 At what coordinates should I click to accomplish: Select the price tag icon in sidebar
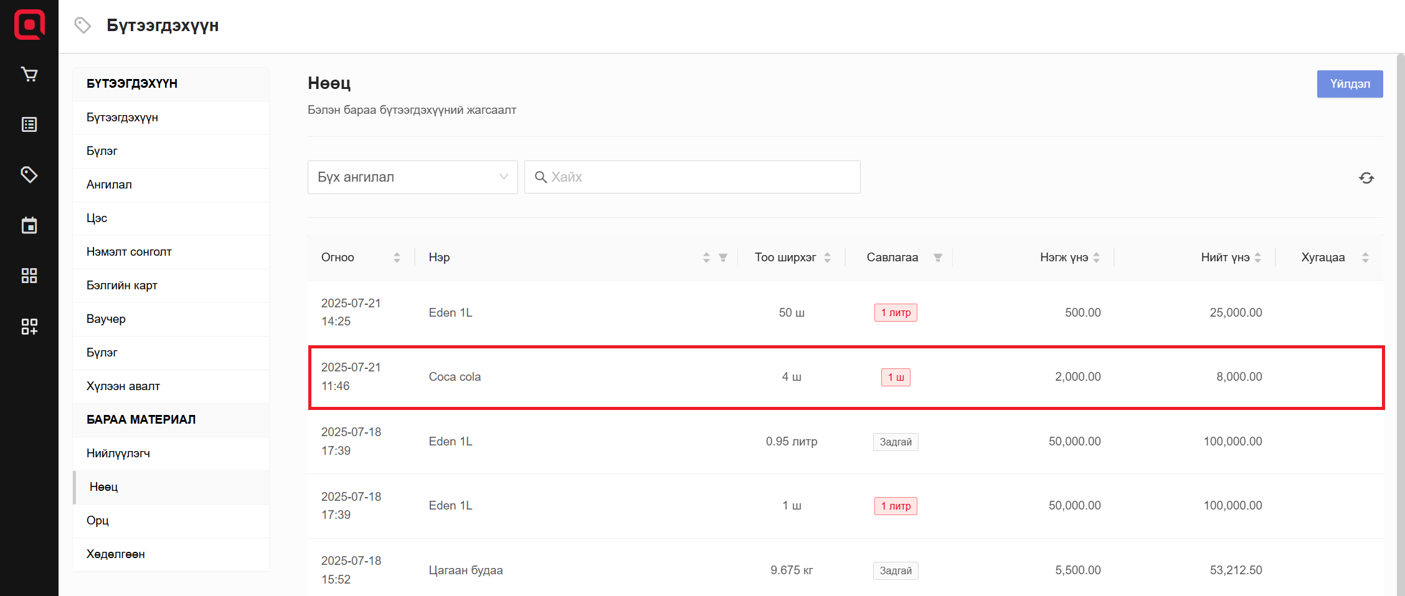pos(29,175)
